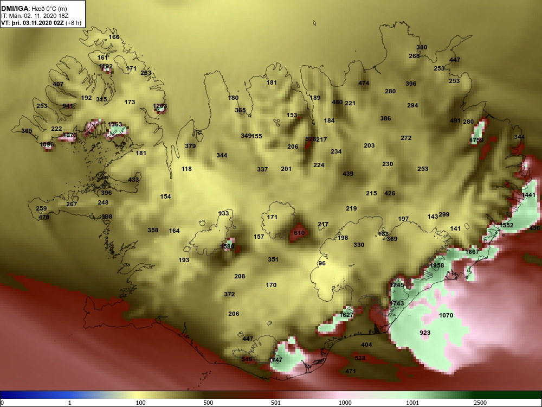Screen dimensions: 542x407
Task: Click the map value '610'
Action: click(x=299, y=233)
